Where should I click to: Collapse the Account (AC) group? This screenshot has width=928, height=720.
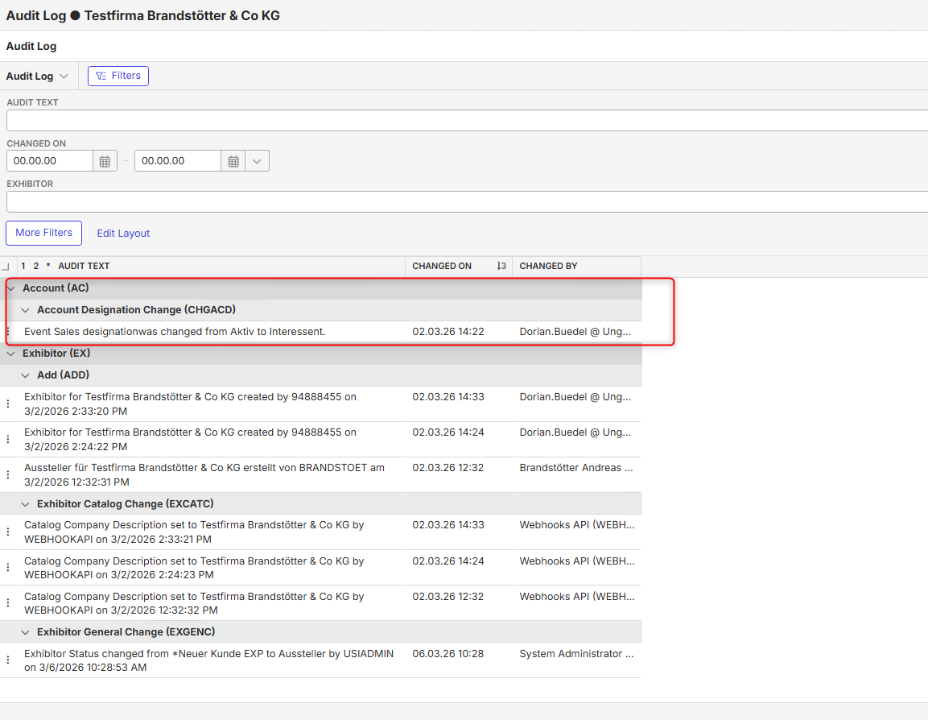tap(10, 288)
